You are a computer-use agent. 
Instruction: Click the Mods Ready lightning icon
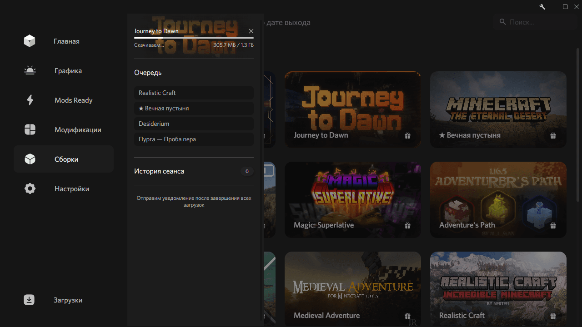point(30,100)
